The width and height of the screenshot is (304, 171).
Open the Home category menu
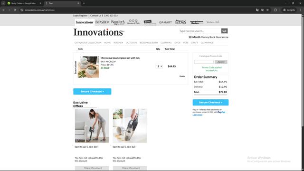point(107,43)
